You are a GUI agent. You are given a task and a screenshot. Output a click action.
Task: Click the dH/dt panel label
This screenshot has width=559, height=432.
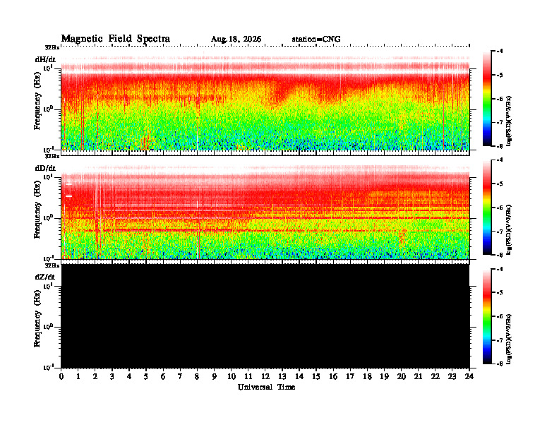point(45,59)
